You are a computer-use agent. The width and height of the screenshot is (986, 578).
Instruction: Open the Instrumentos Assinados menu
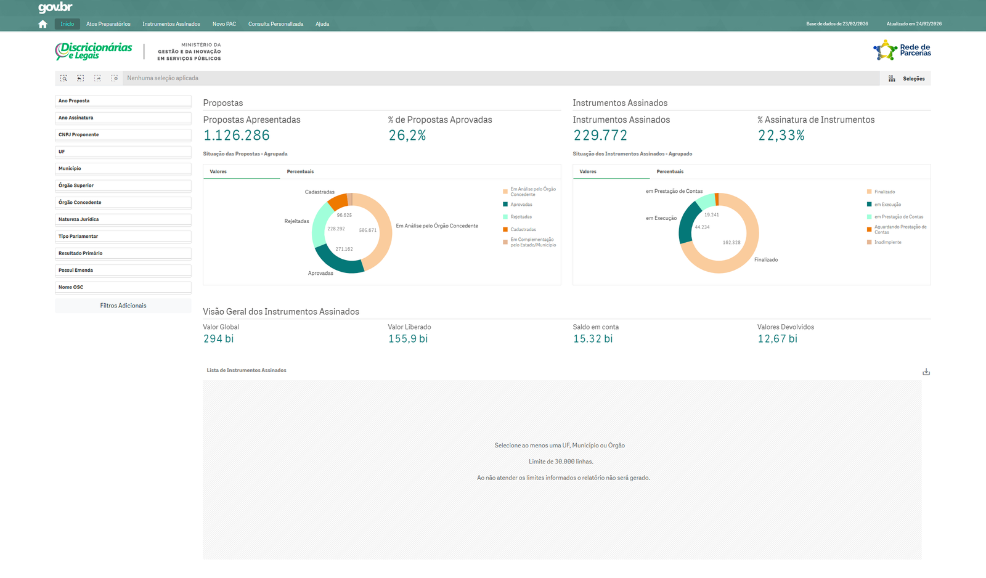171,24
